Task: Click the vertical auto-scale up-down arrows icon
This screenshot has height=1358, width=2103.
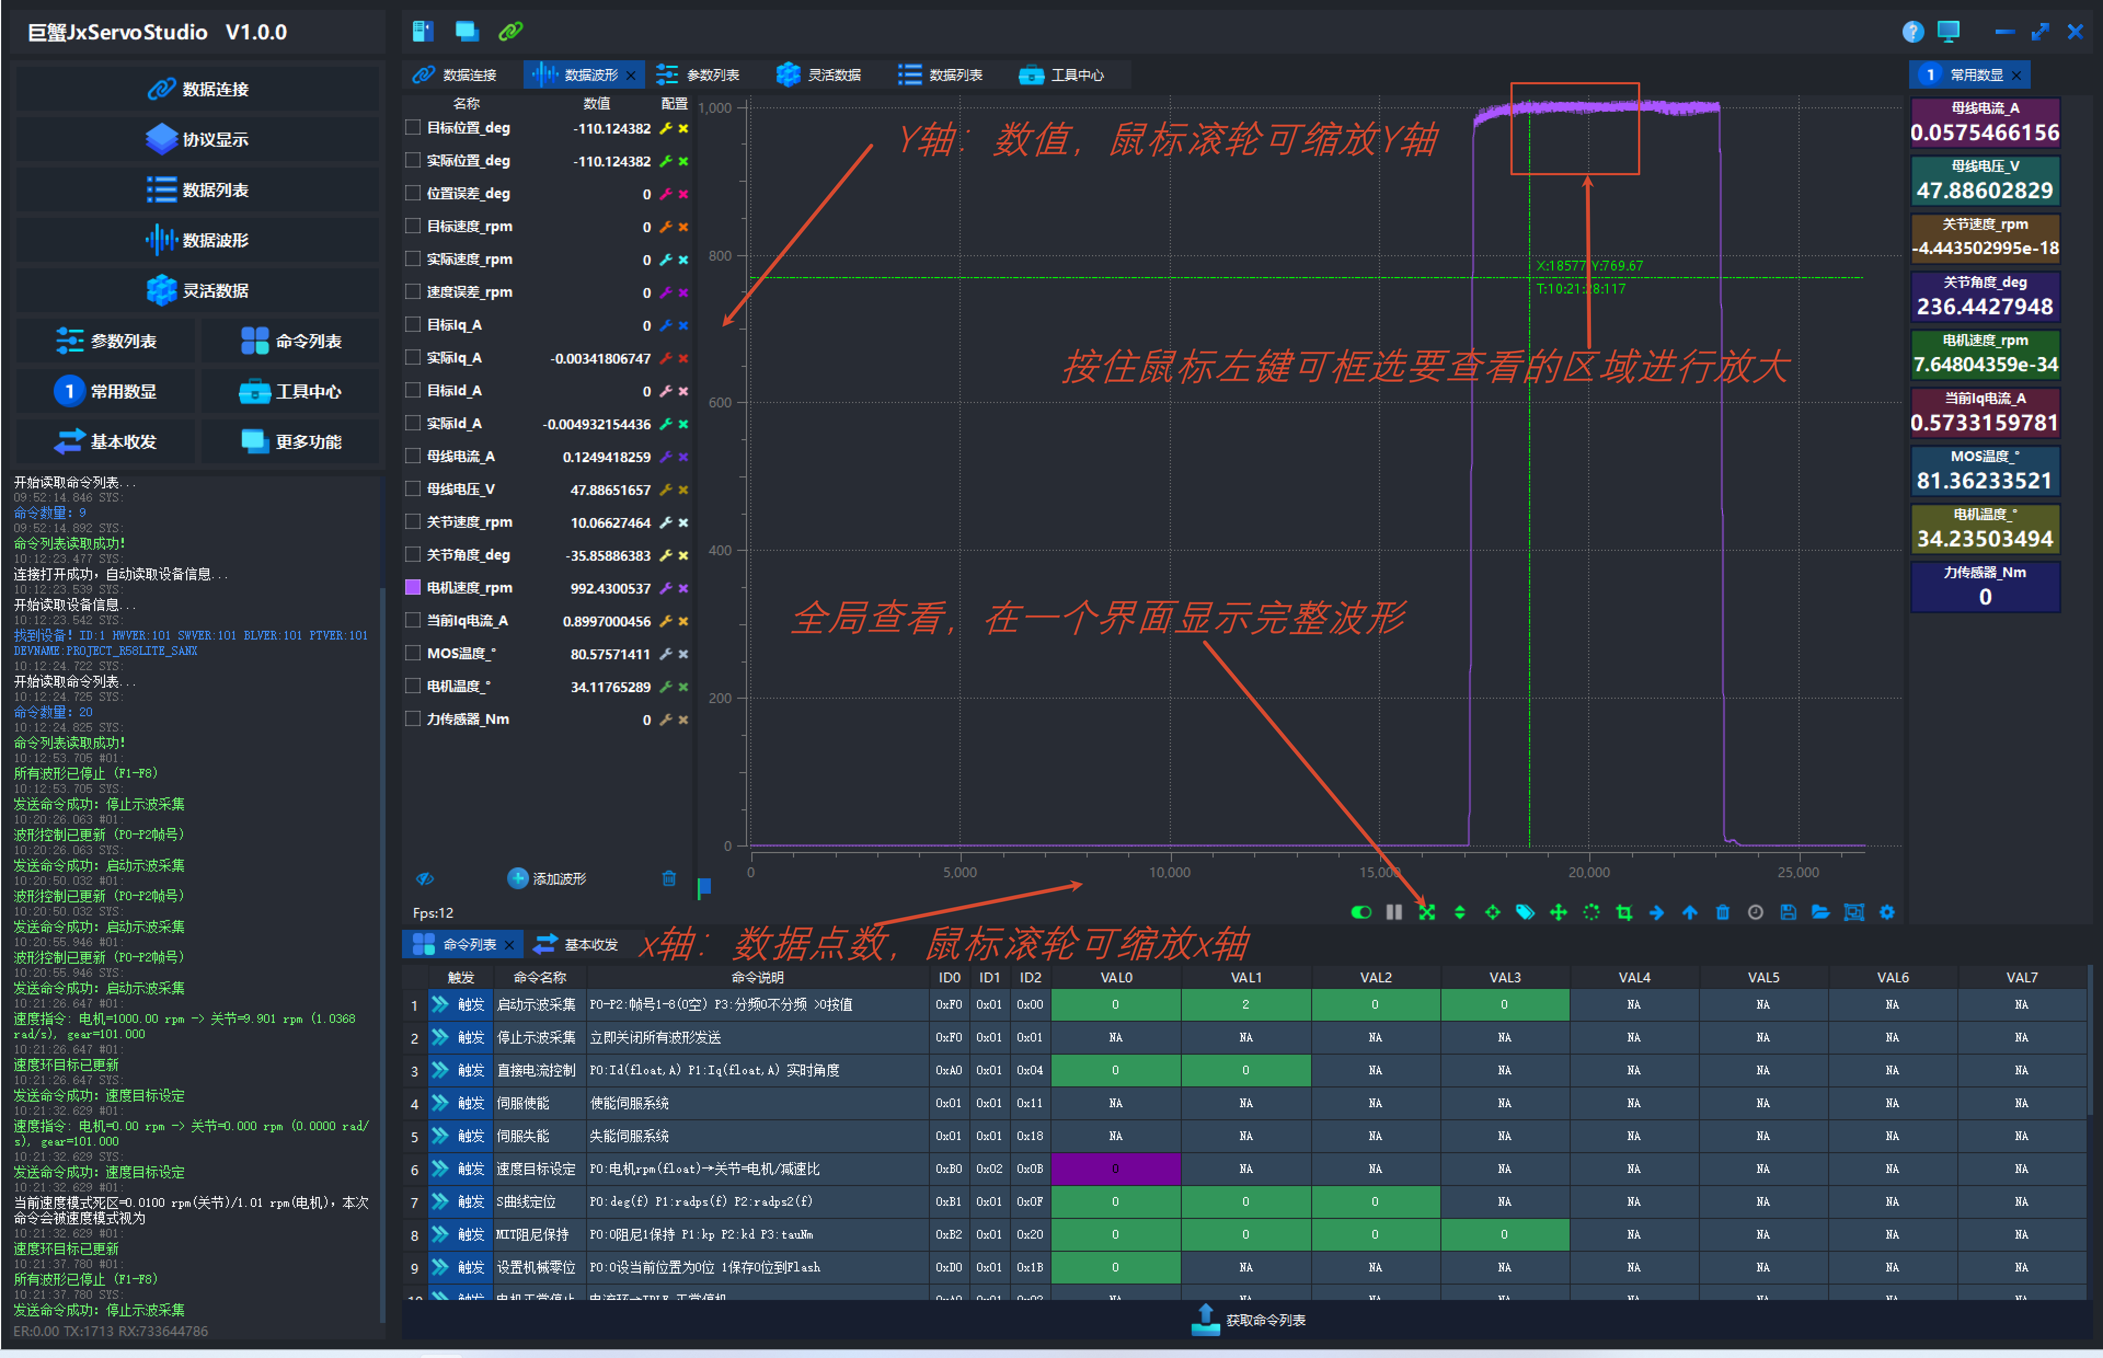Action: pyautogui.click(x=1460, y=912)
